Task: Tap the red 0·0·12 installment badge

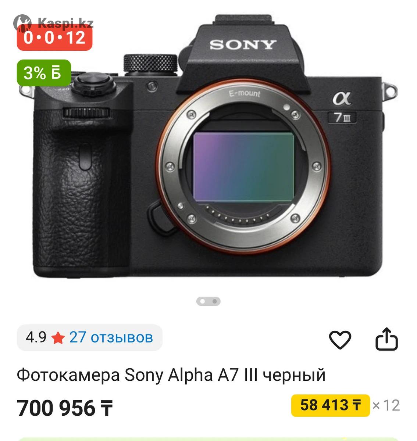Action: tap(54, 37)
